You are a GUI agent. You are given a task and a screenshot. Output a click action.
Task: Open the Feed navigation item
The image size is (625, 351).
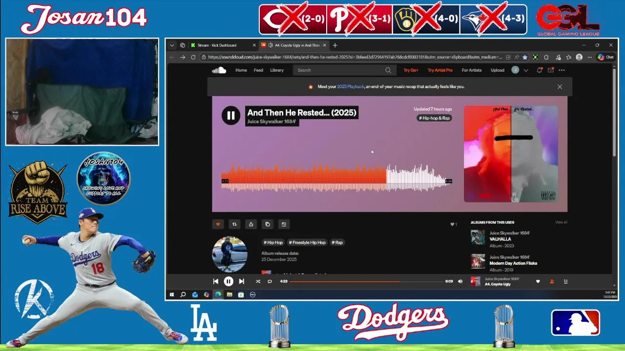pos(258,70)
